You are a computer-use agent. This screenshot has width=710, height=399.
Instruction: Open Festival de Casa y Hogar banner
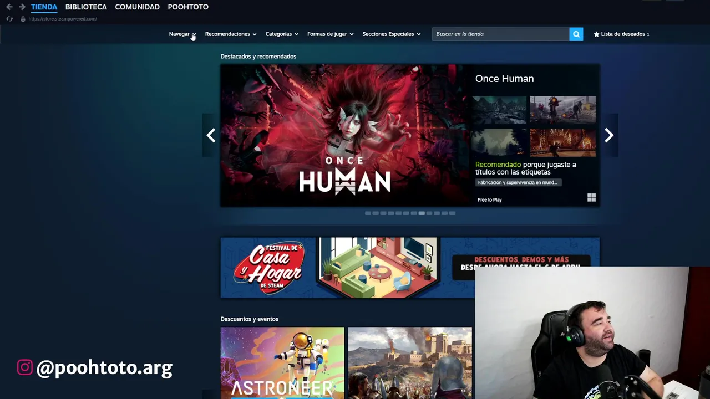coord(410,268)
